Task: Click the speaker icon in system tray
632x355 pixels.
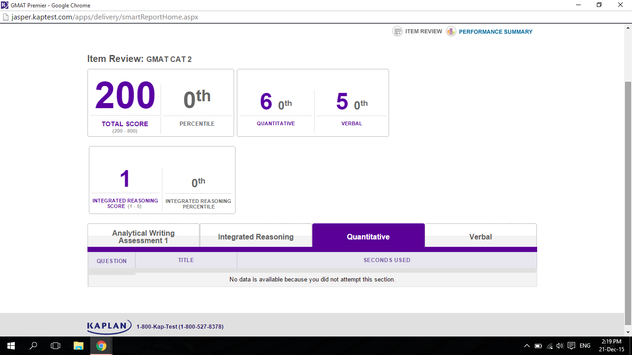Action: click(559, 345)
